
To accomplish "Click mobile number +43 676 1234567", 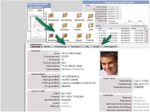I will point(70,80).
